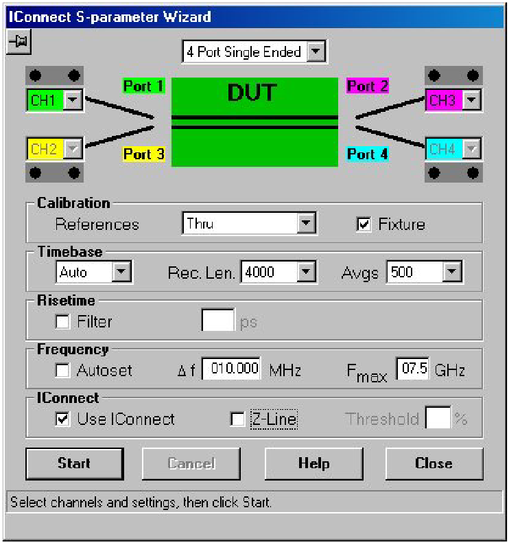Screen dimensions: 509x543
Task: Click the Risetime ps input field
Action: tap(217, 320)
